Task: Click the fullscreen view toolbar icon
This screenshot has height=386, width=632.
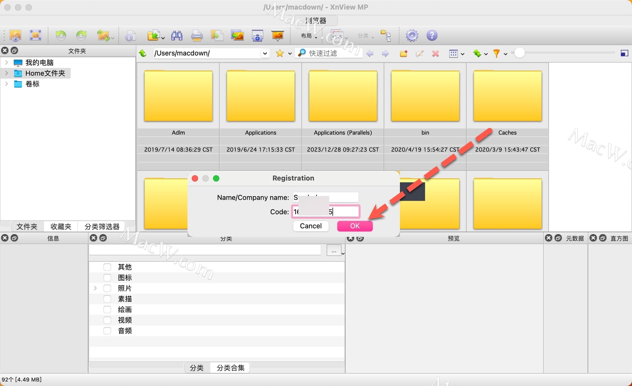Action: [x=36, y=35]
